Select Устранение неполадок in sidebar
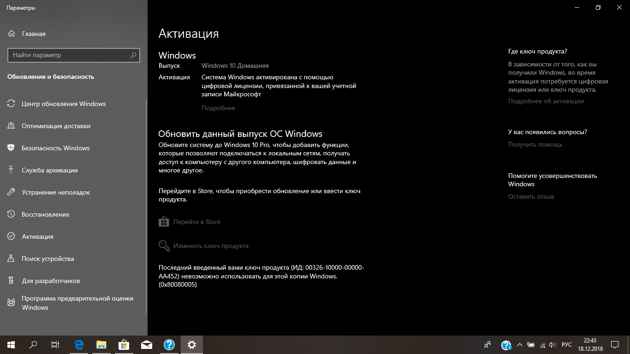 point(56,192)
